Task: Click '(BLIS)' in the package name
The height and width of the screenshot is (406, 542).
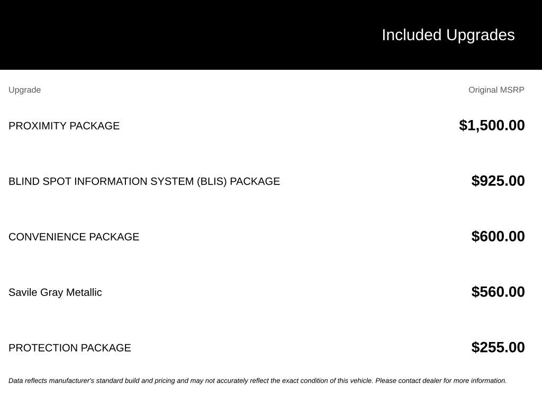Action: 212,181
